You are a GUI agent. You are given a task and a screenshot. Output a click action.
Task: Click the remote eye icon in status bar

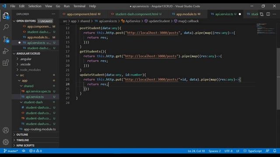pyautogui.click(x=23, y=151)
